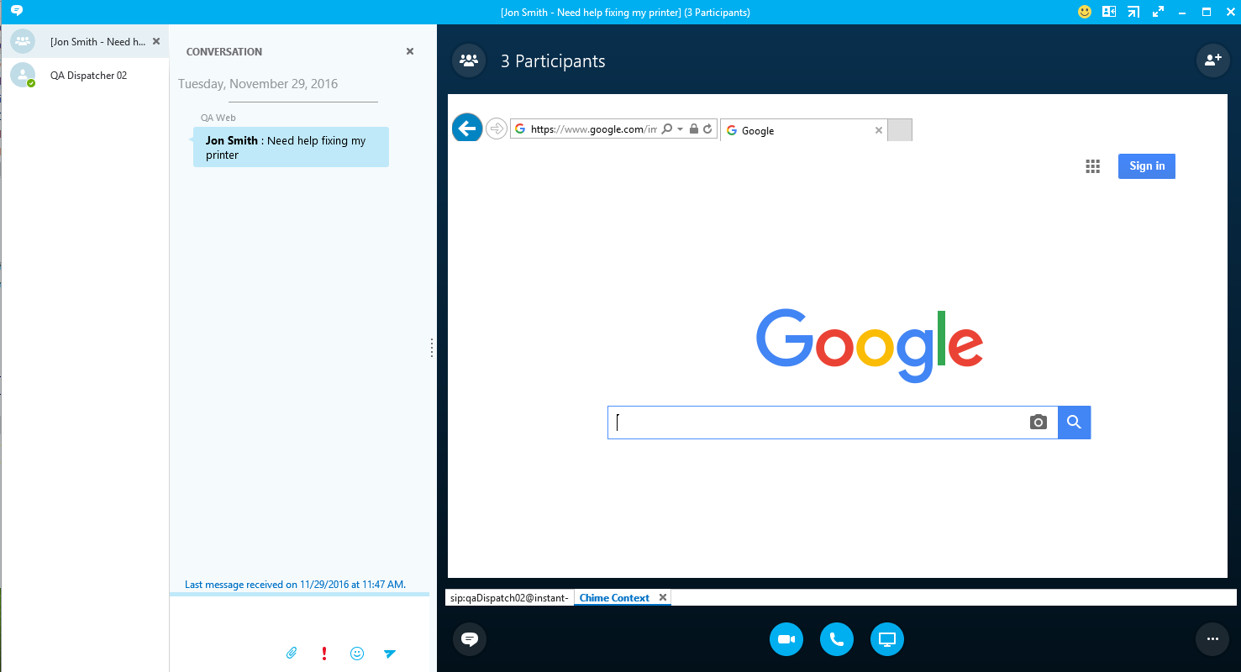Click the camera search-by-image icon

coord(1039,423)
